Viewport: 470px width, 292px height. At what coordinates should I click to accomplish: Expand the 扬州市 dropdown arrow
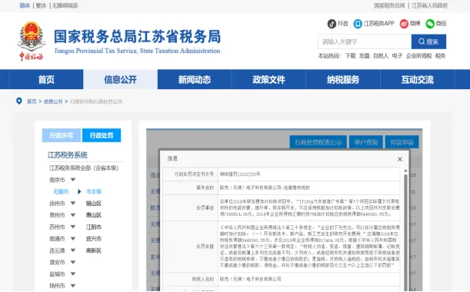[73, 286]
